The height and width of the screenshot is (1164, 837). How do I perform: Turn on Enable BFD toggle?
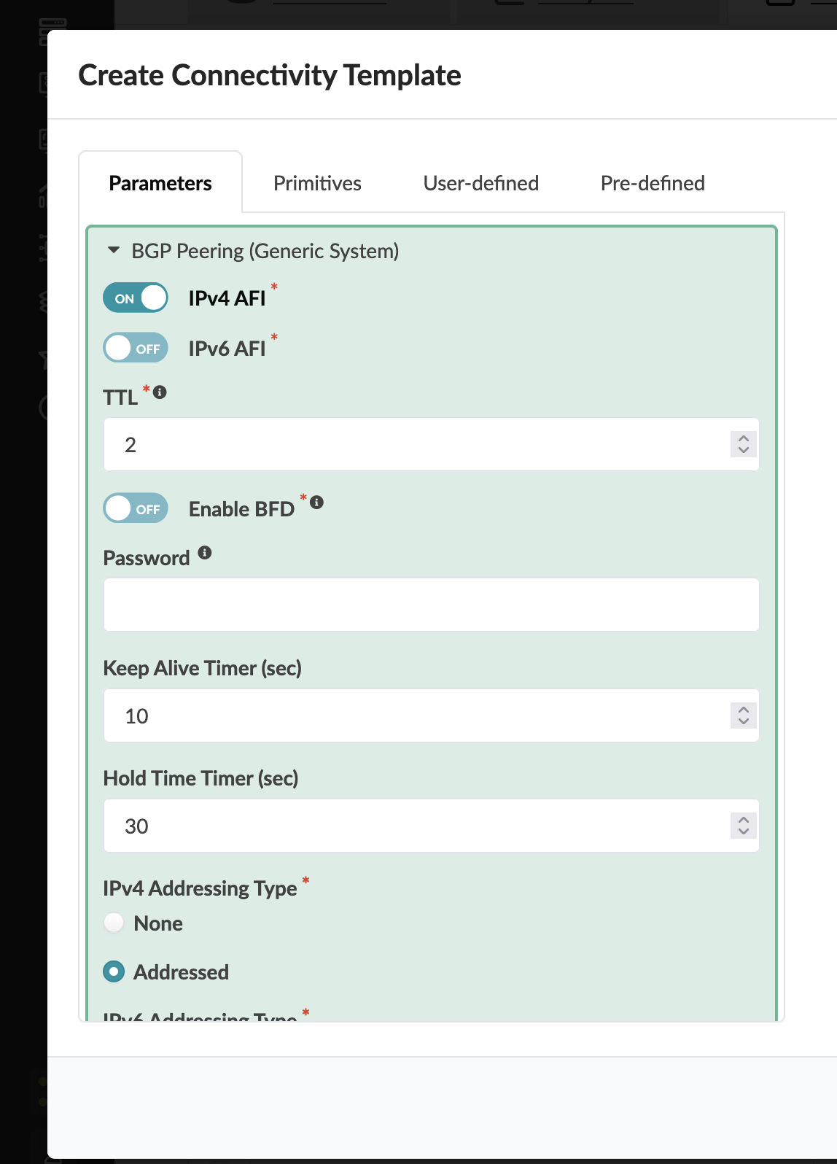click(x=136, y=508)
